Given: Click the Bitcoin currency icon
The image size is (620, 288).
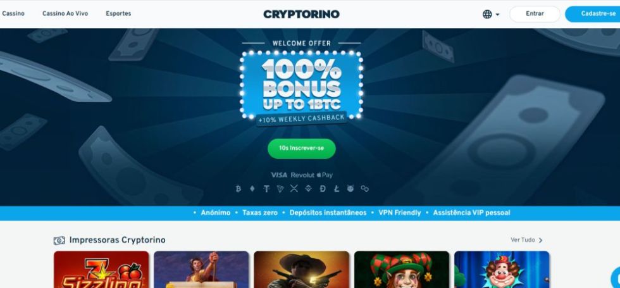Looking at the screenshot, I should (238, 189).
